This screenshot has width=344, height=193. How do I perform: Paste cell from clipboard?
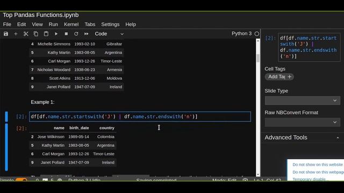[x=46, y=34]
